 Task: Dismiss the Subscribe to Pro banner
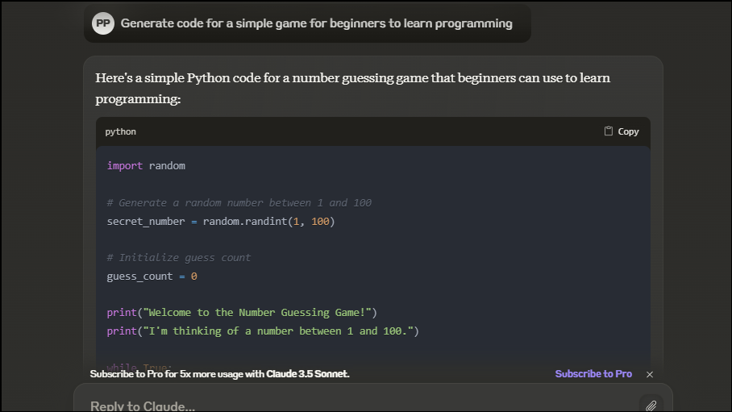click(x=650, y=374)
